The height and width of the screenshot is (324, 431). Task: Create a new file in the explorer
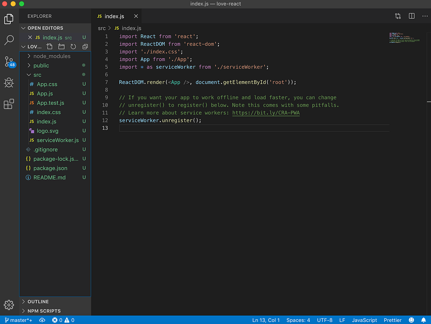(49, 47)
